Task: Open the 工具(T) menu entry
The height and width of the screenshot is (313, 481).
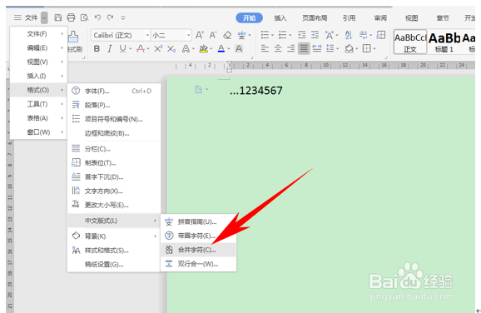Action: tap(38, 104)
